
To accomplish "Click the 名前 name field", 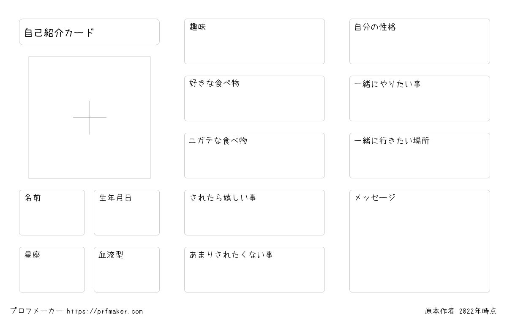I will coord(52,213).
